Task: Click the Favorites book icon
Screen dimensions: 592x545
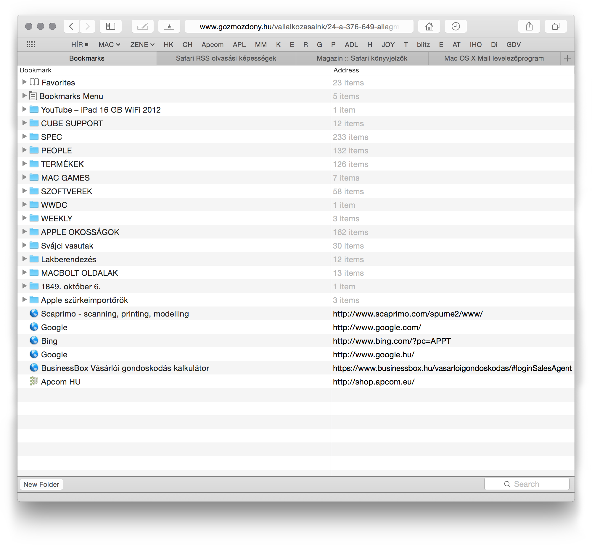Action: coord(34,82)
